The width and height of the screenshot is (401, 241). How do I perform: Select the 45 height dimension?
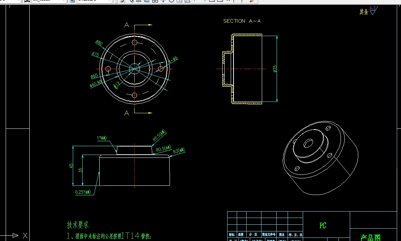point(71,166)
